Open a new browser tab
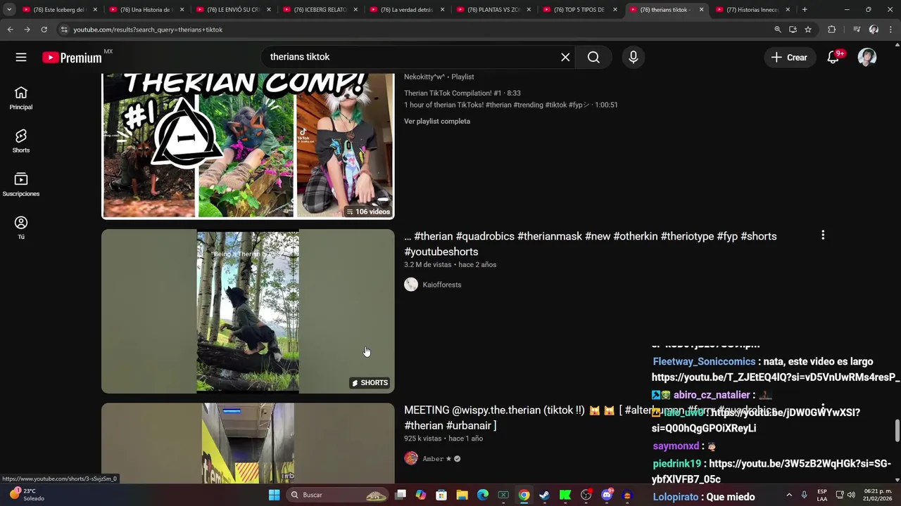The image size is (901, 506). 805,10
